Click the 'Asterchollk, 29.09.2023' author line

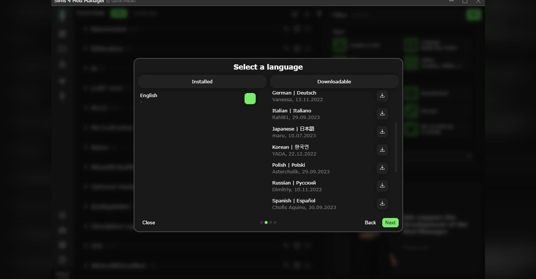pyautogui.click(x=301, y=171)
